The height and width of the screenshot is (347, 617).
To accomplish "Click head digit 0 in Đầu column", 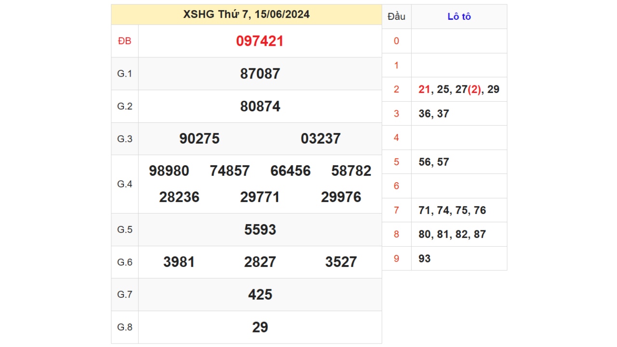I will tap(396, 41).
